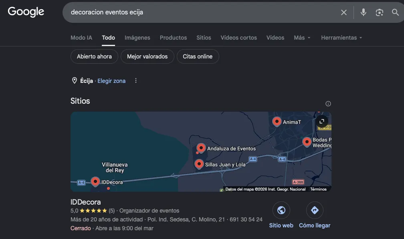Viewport: 404px width, 239px height.
Task: Get directions with the Cómo llegar icon
Action: tap(315, 210)
